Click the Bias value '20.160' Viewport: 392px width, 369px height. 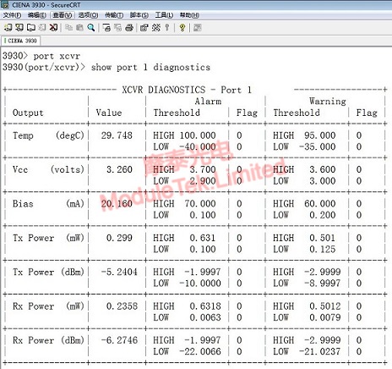click(117, 204)
